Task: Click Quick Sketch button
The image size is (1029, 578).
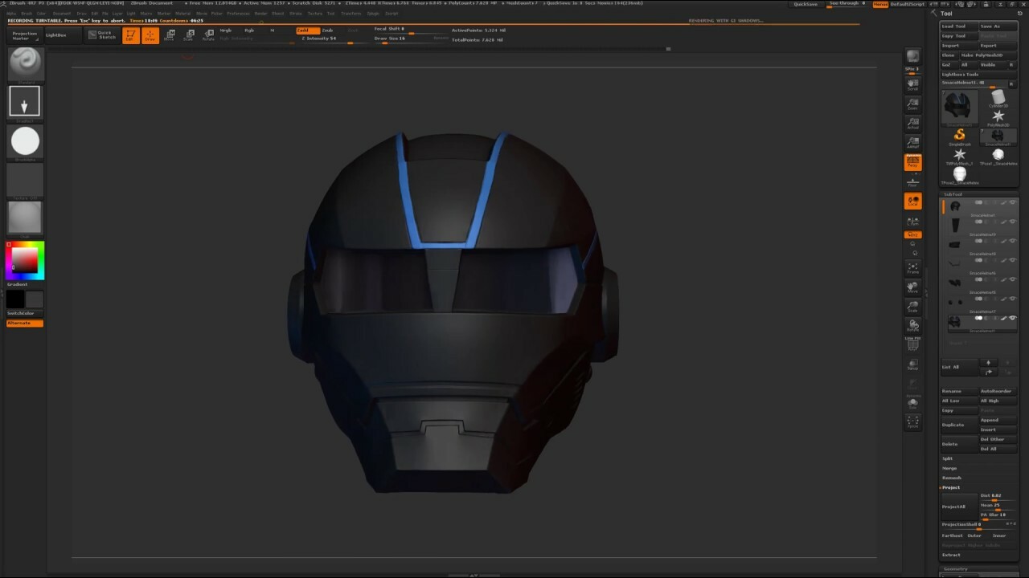Action: 103,35
